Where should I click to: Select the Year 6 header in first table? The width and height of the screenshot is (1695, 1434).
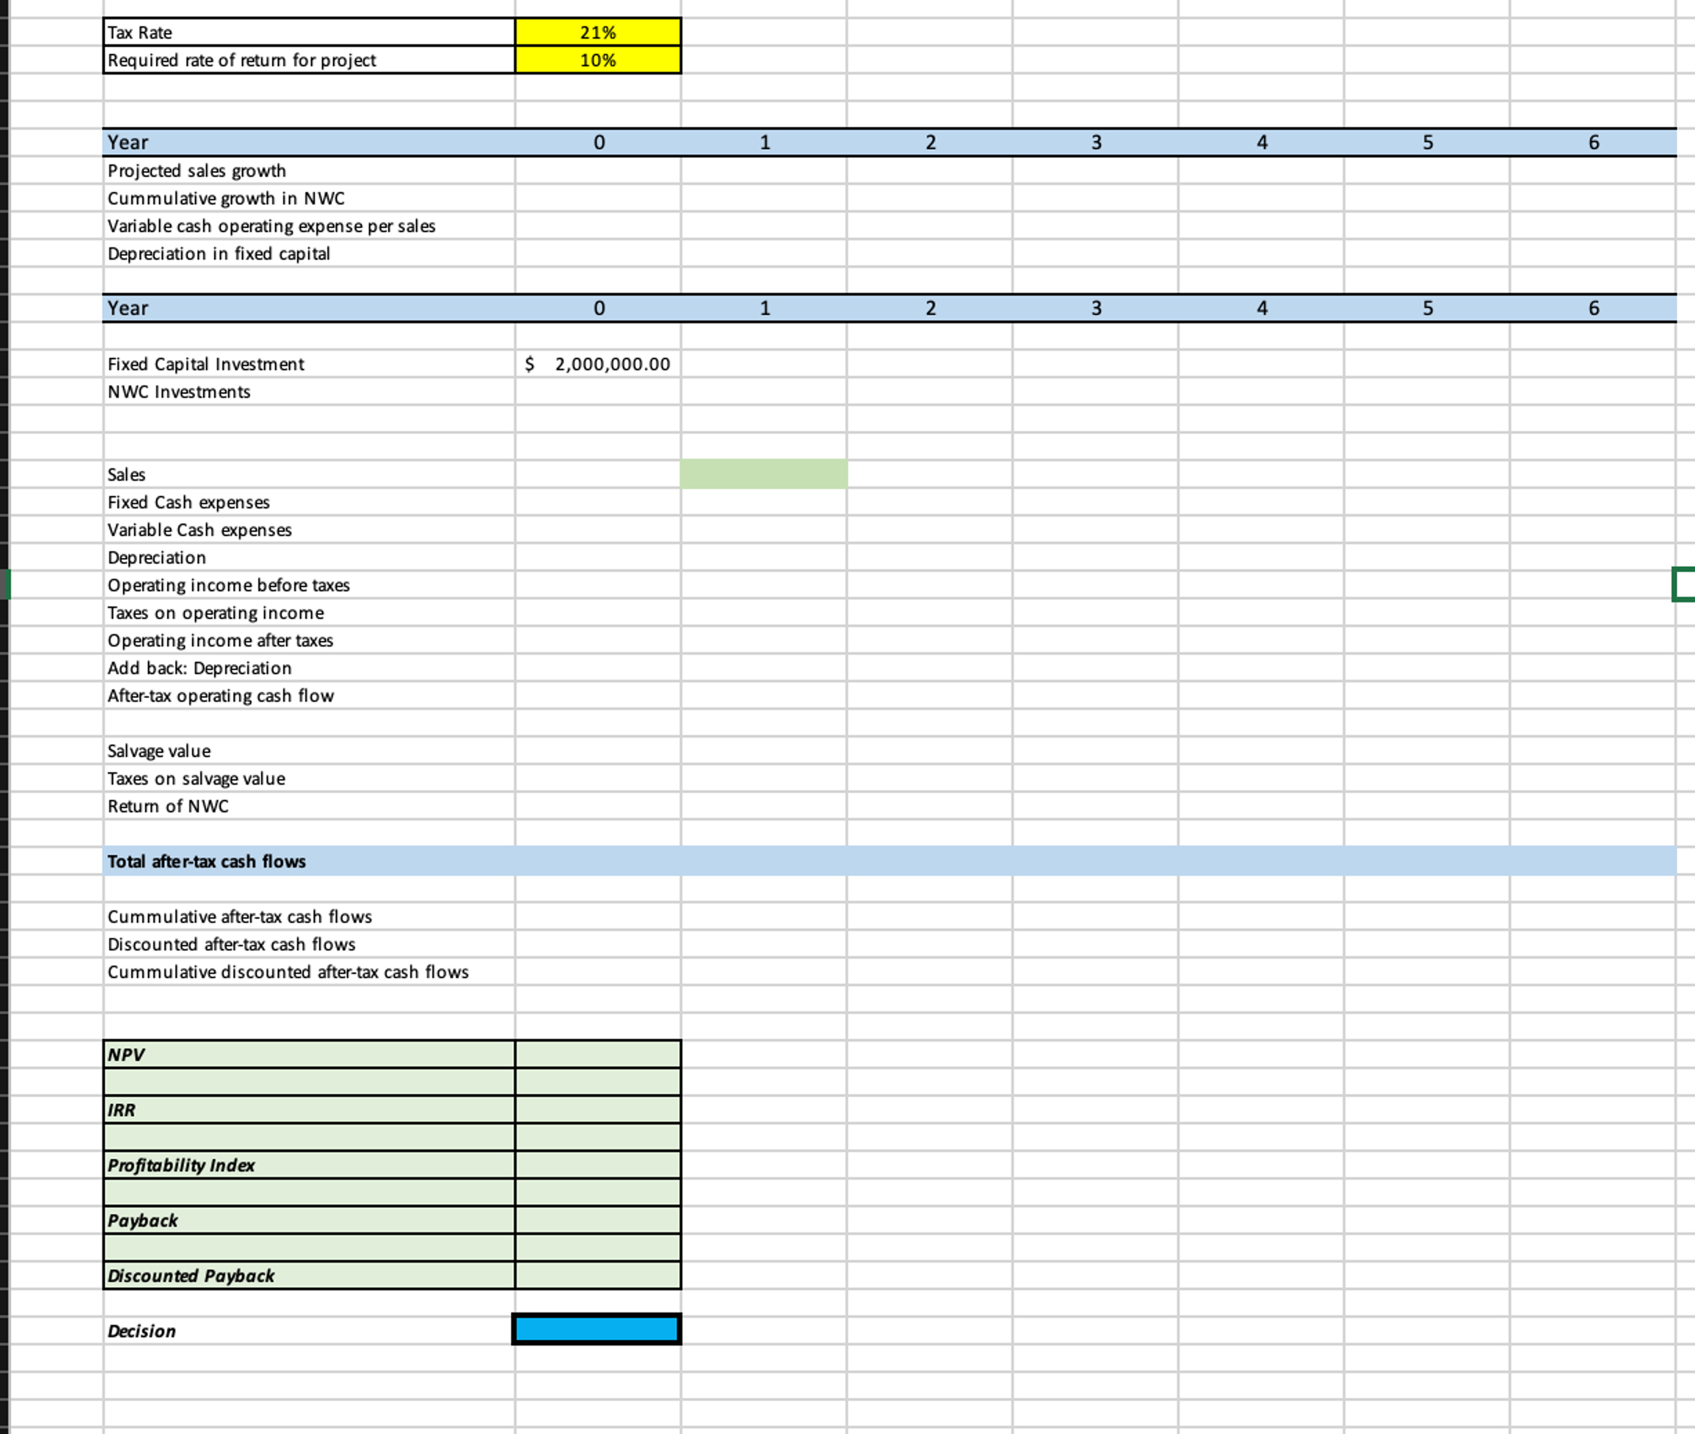(x=1593, y=142)
